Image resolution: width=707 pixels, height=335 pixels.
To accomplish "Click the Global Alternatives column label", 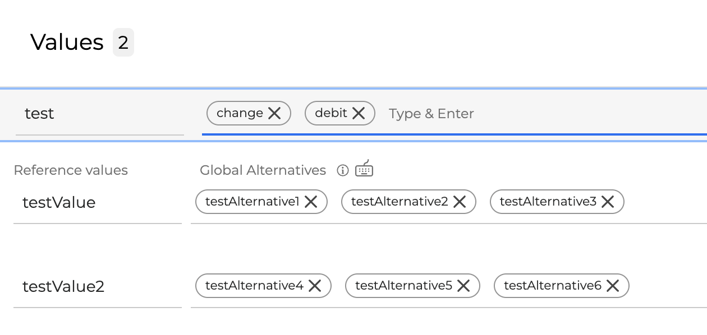I will coord(263,170).
